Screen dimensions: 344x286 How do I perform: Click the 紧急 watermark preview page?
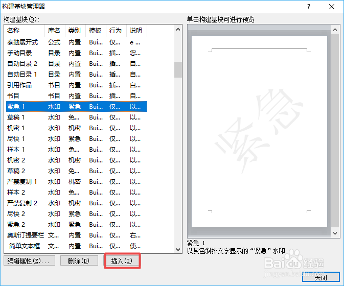[259, 131]
